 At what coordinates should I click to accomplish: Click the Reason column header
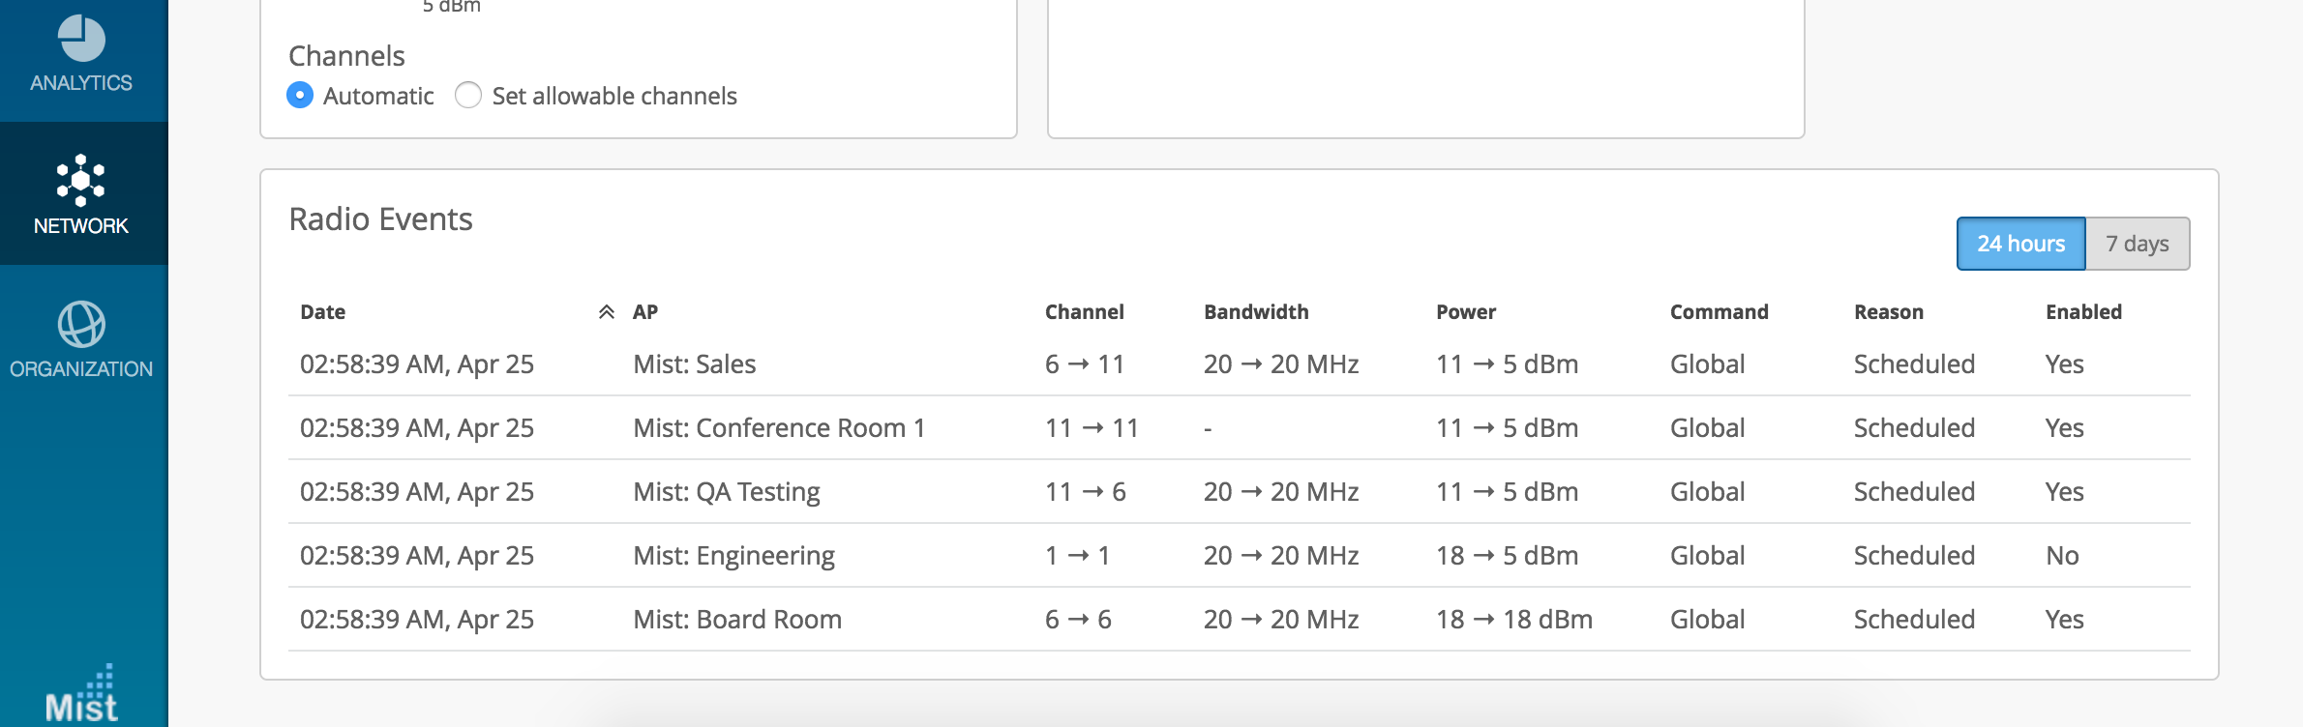(x=1888, y=312)
